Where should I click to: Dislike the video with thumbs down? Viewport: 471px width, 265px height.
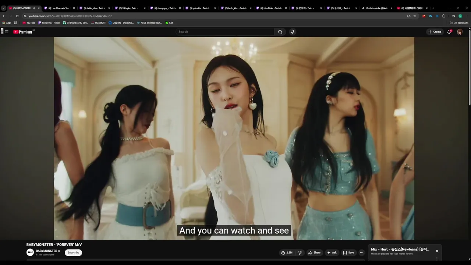pyautogui.click(x=300, y=252)
